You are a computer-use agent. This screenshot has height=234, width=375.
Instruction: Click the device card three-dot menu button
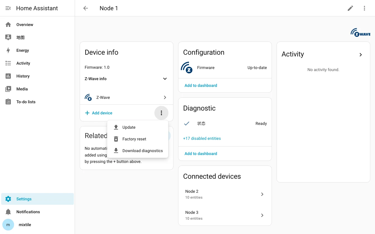[x=161, y=113]
